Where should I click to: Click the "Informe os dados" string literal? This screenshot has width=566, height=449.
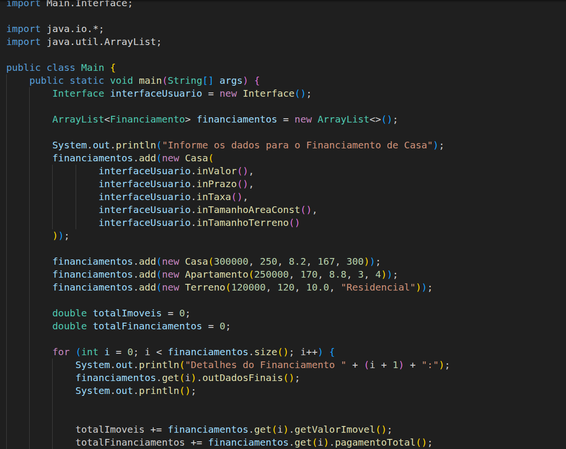coord(297,145)
